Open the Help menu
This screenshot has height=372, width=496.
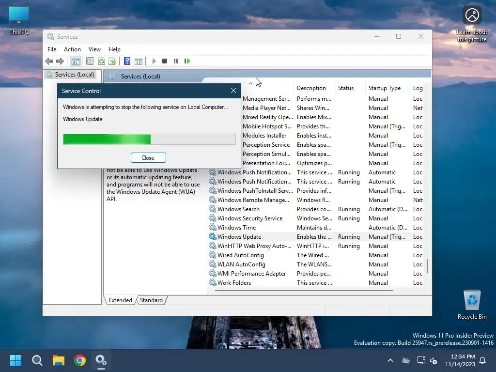coord(114,49)
